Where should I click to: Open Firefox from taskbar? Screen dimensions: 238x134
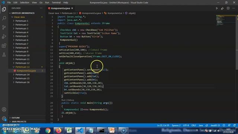tap(58, 131)
